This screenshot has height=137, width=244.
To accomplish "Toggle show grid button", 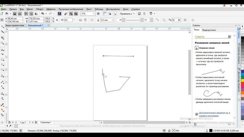I will pyautogui.click(x=110, y=14).
